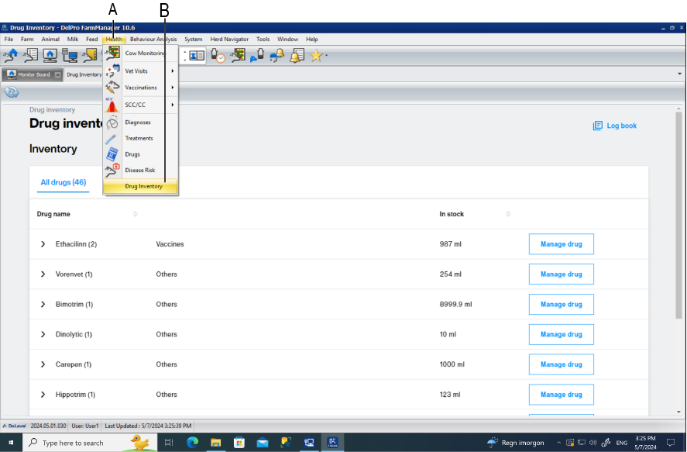Click the Drugs menu entry icon

[x=113, y=154]
